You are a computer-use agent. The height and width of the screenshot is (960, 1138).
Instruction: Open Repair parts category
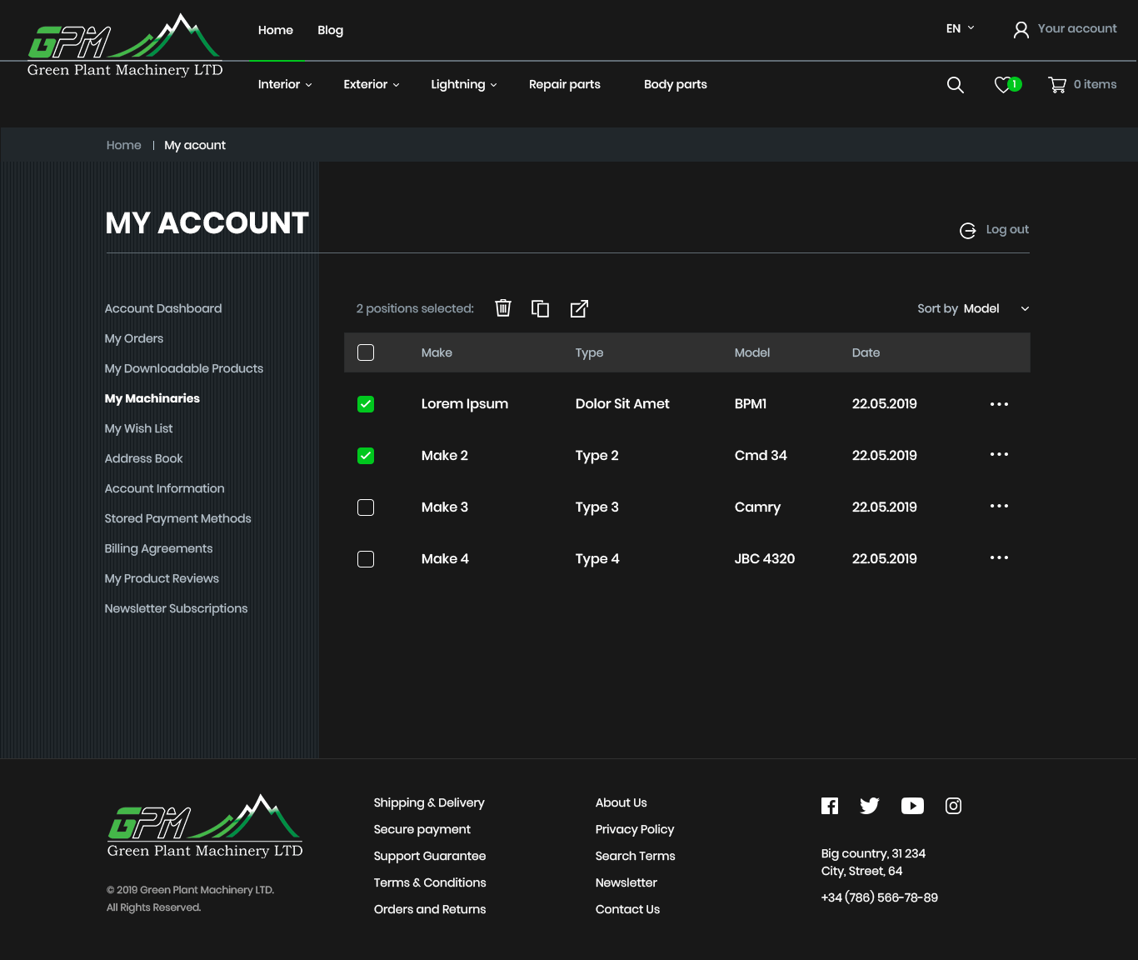pos(565,84)
